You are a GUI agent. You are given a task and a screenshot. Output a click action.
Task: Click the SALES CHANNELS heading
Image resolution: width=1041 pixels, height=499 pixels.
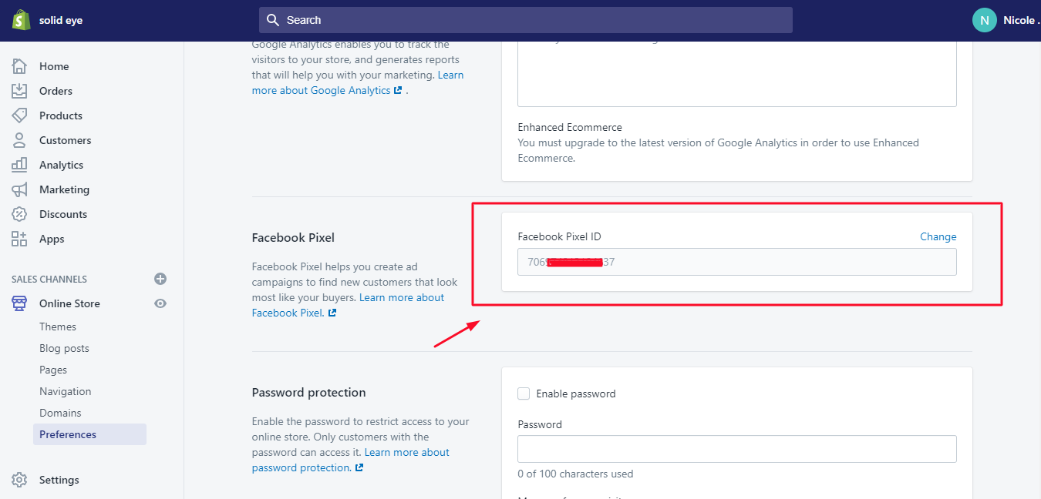[49, 279]
